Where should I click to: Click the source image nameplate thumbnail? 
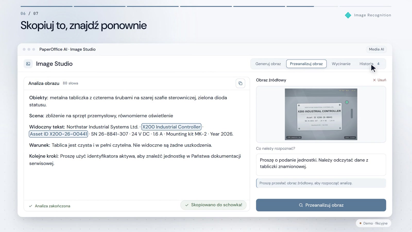(x=321, y=114)
